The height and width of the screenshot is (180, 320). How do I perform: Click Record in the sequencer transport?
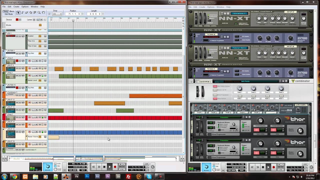(115, 167)
